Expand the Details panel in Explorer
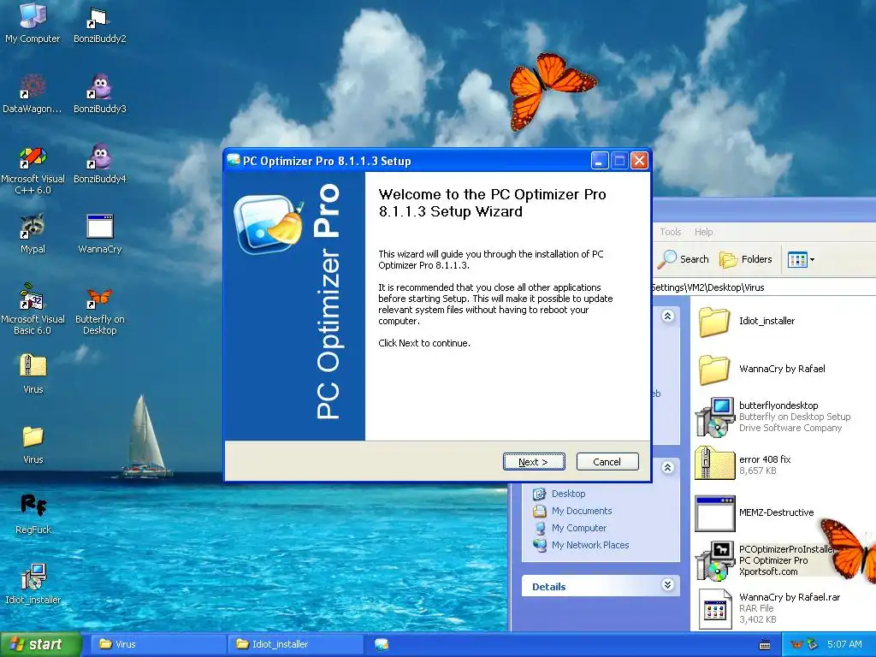 (x=667, y=585)
